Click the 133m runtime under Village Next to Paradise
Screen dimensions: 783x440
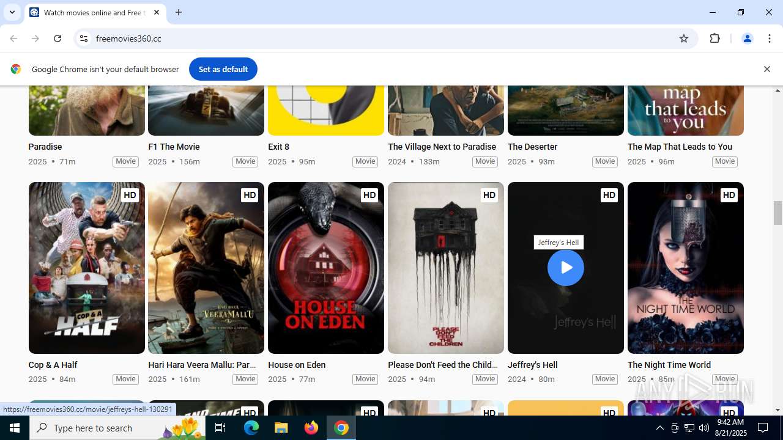point(429,161)
